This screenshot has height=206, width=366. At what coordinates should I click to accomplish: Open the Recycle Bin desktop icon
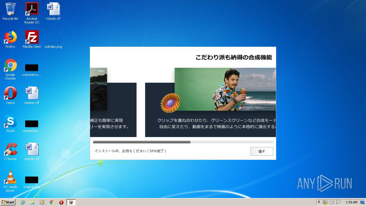(10, 11)
